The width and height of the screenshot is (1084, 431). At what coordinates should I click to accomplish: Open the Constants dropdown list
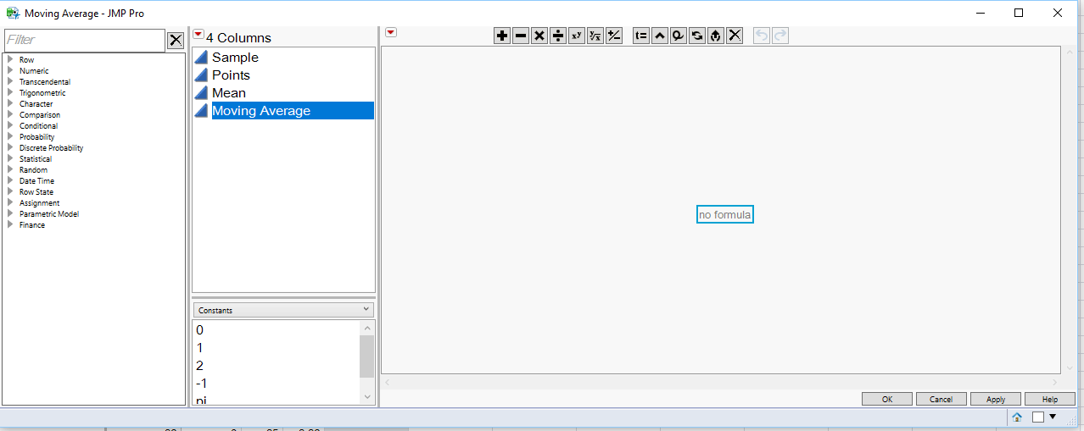tap(283, 310)
